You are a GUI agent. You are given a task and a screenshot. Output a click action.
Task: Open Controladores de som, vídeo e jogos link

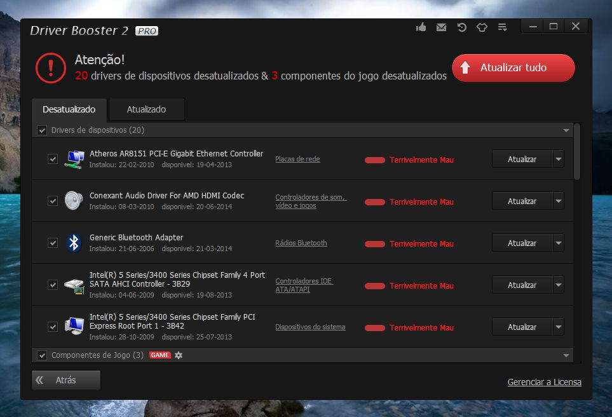click(x=311, y=201)
